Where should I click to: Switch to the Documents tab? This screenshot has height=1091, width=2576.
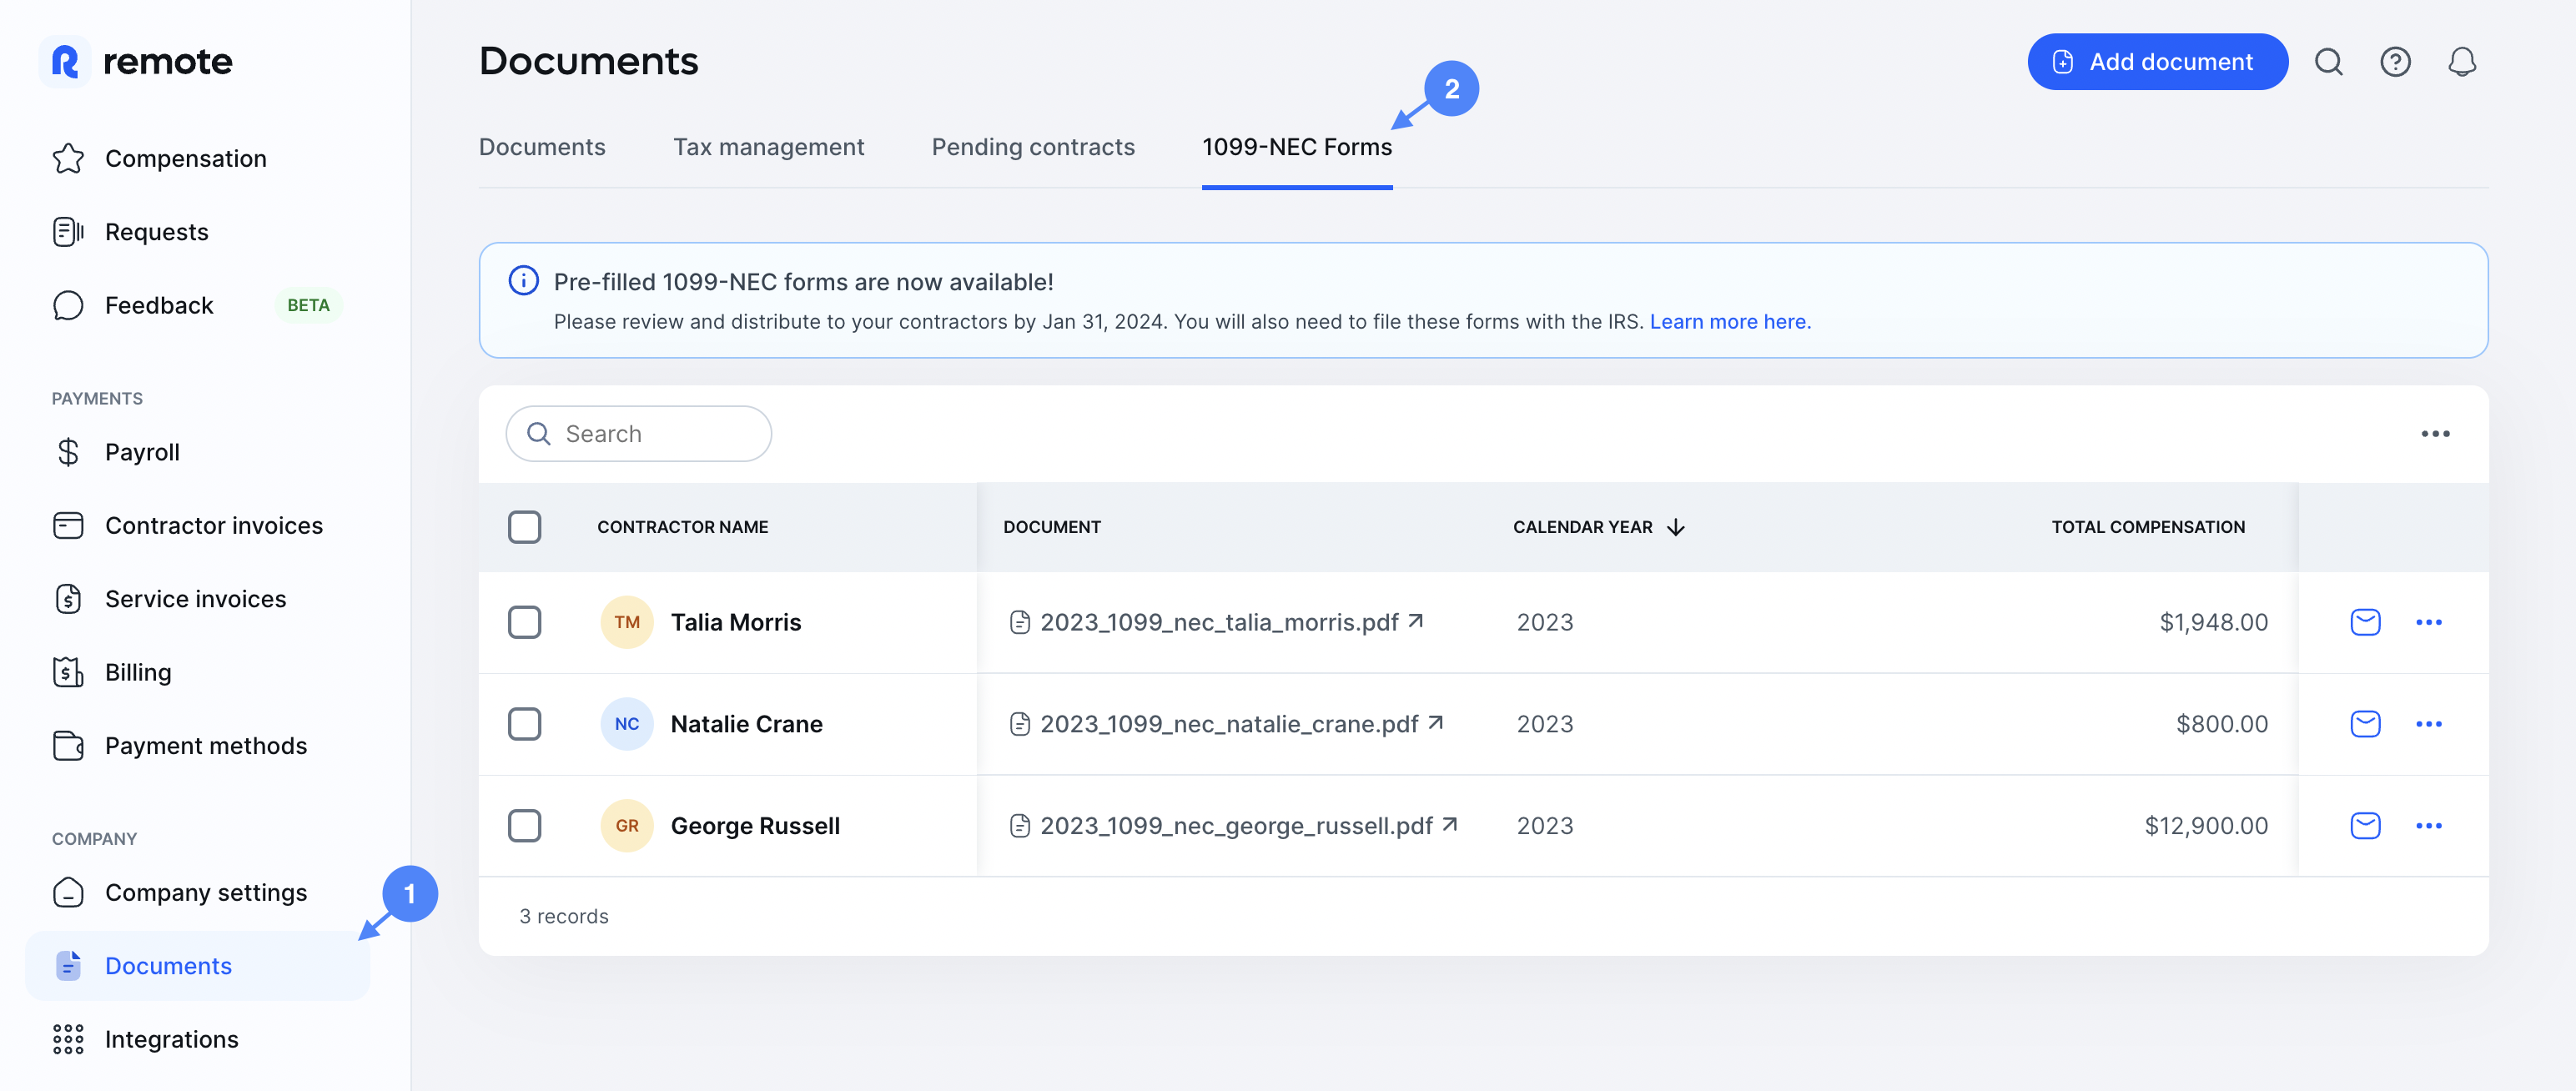(x=542, y=147)
